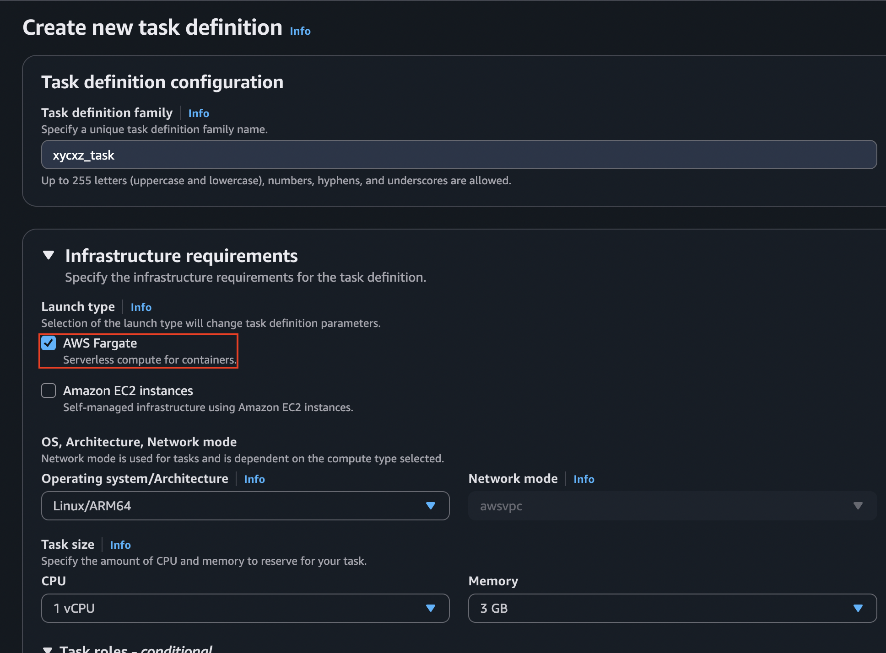The width and height of the screenshot is (886, 653).
Task: Click the Info link beside Create new task definition
Action: (300, 31)
